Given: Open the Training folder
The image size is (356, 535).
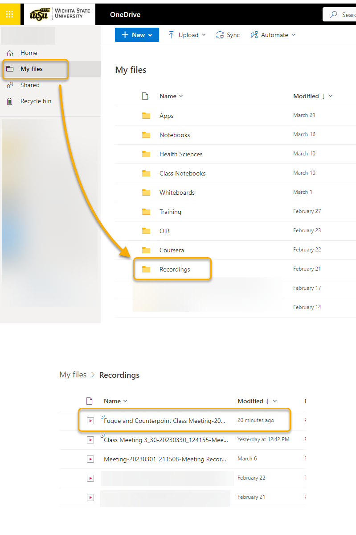Looking at the screenshot, I should [170, 212].
